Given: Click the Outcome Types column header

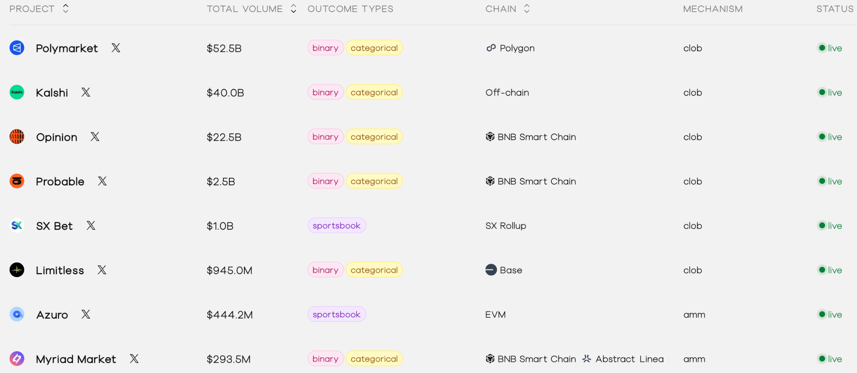Looking at the screenshot, I should pyautogui.click(x=350, y=9).
